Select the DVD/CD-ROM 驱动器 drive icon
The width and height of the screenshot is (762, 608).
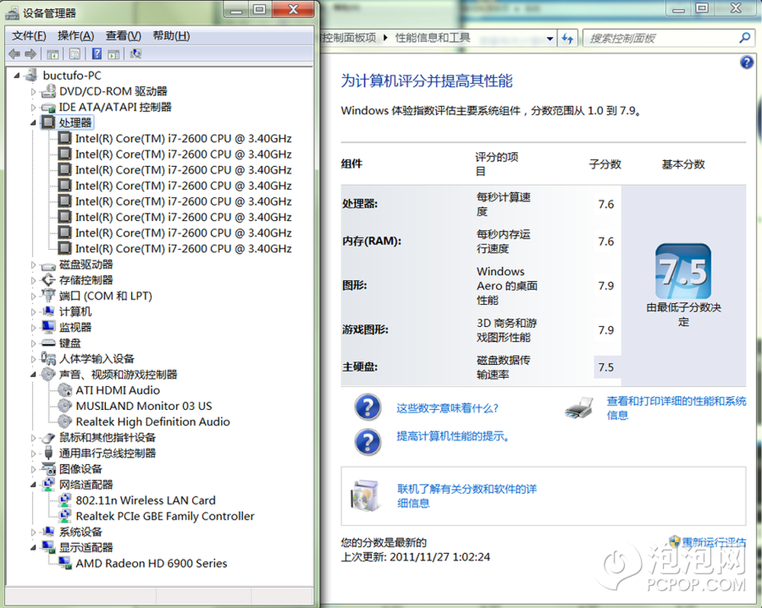48,91
